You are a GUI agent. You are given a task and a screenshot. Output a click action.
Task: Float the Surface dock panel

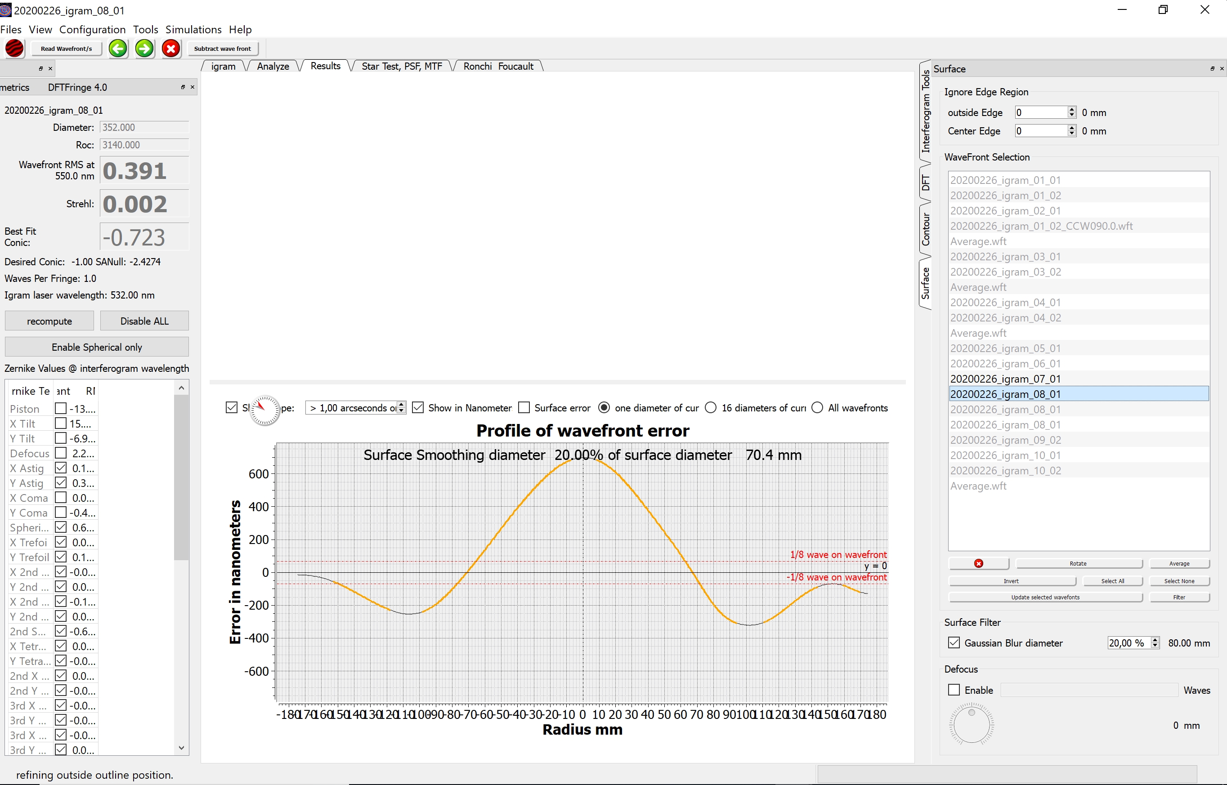(x=1212, y=69)
